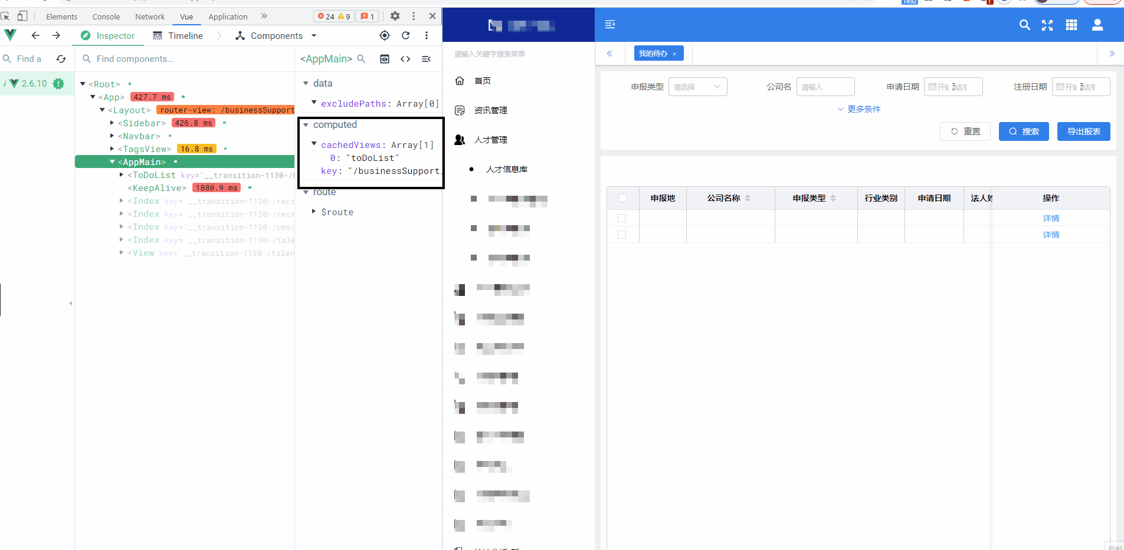Open the 申报类型 select dropdown
The width and height of the screenshot is (1124, 550).
697,87
